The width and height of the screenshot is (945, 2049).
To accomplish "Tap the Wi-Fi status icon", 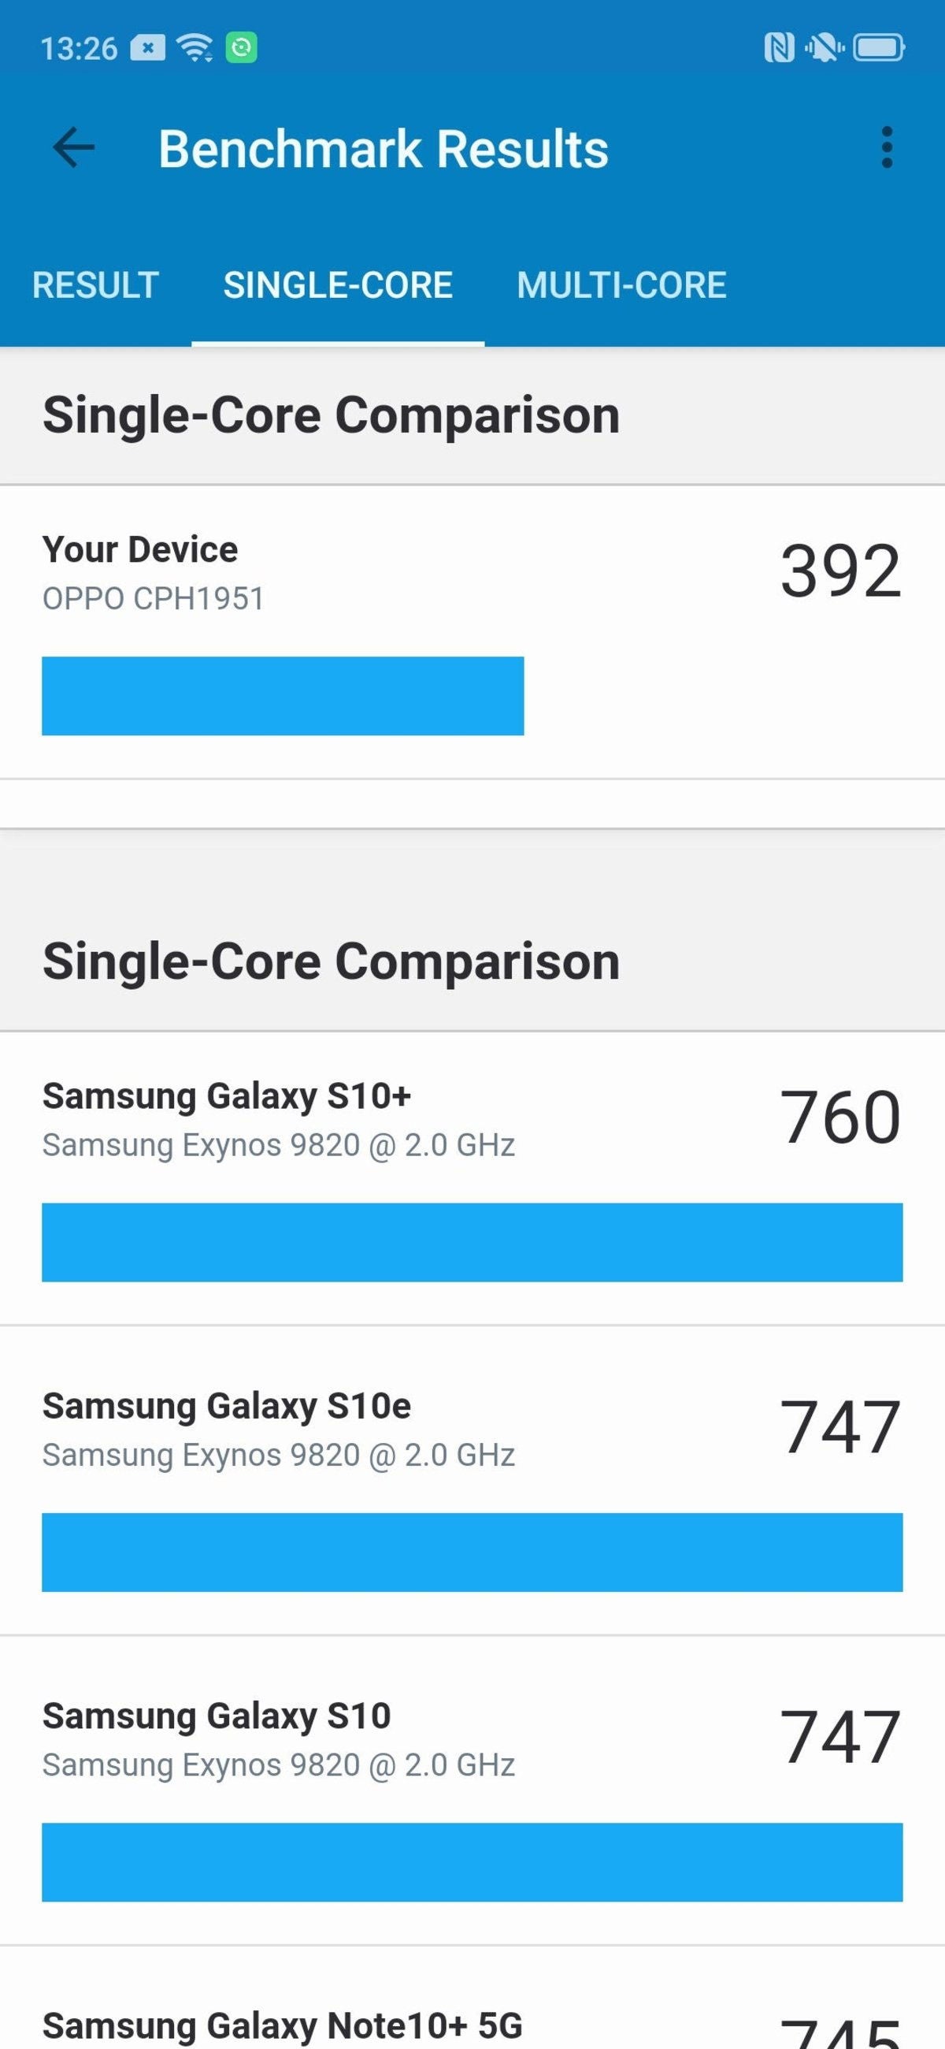I will 195,48.
